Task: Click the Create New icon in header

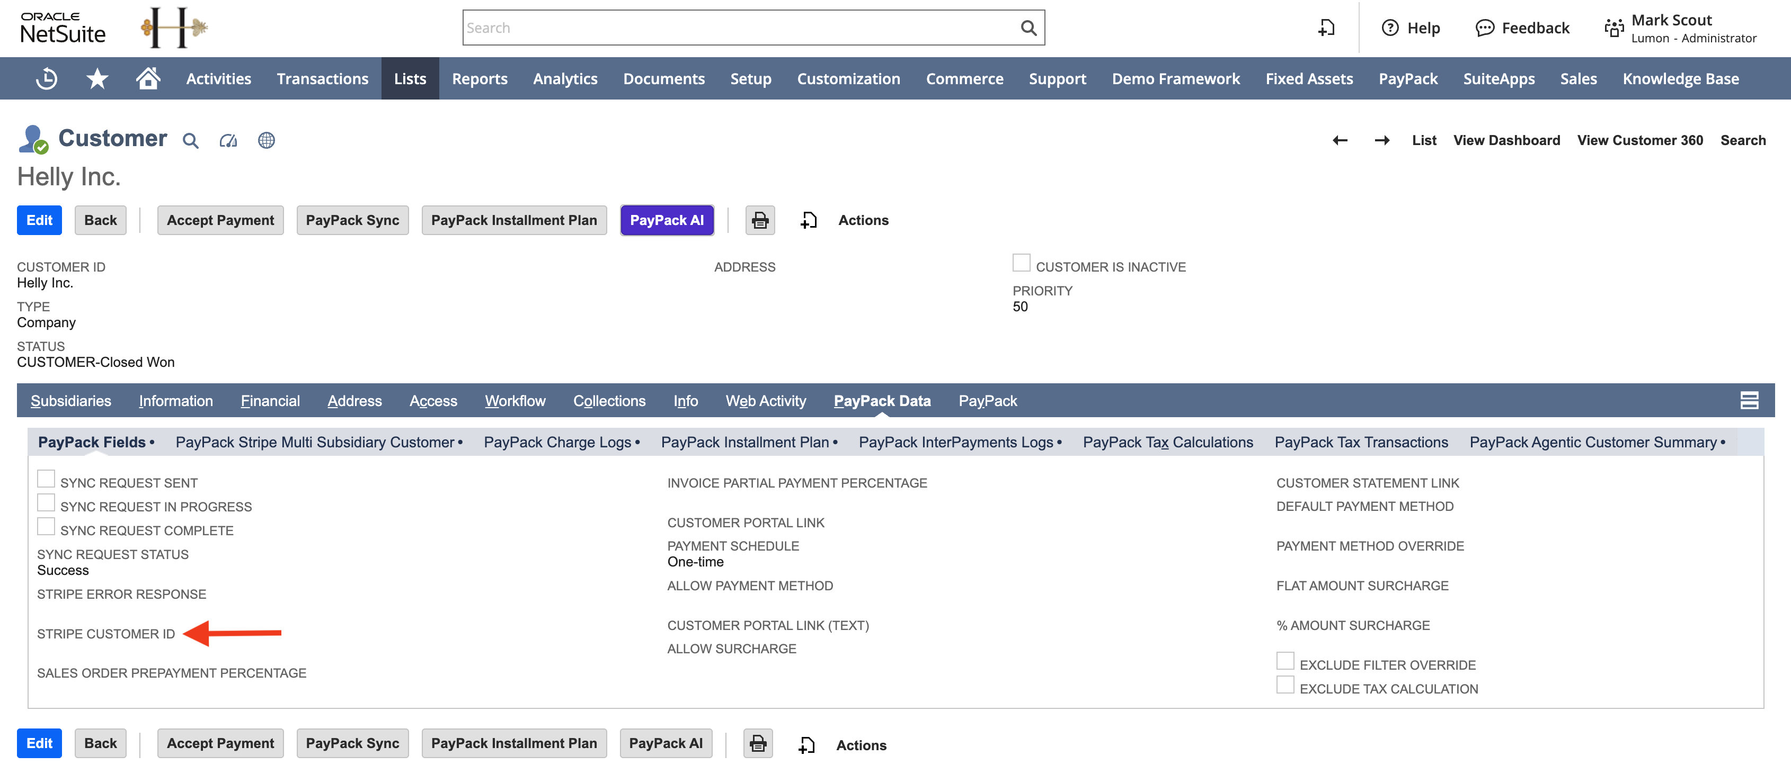Action: coord(1327,28)
